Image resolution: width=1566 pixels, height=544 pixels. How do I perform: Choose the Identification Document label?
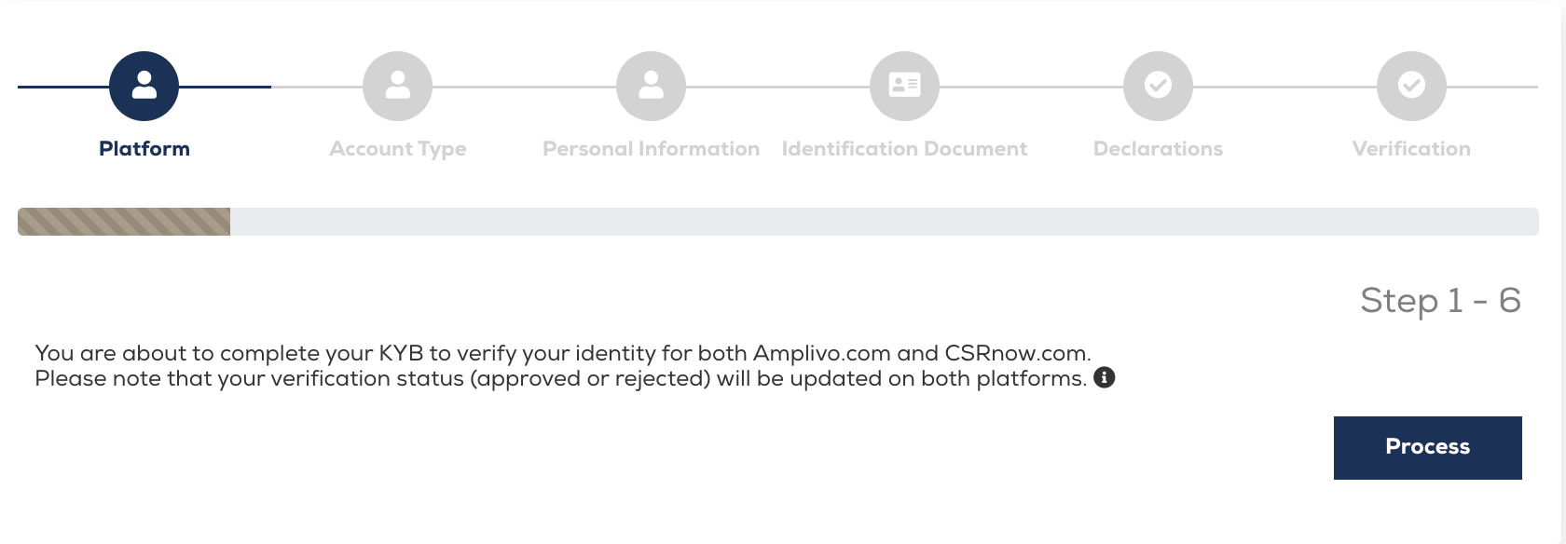coord(904,149)
